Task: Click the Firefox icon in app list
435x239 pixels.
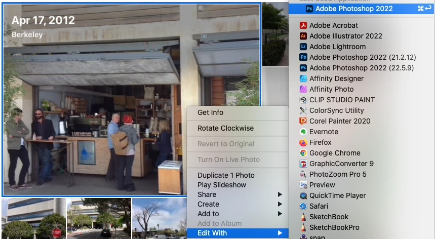Action: pos(303,142)
